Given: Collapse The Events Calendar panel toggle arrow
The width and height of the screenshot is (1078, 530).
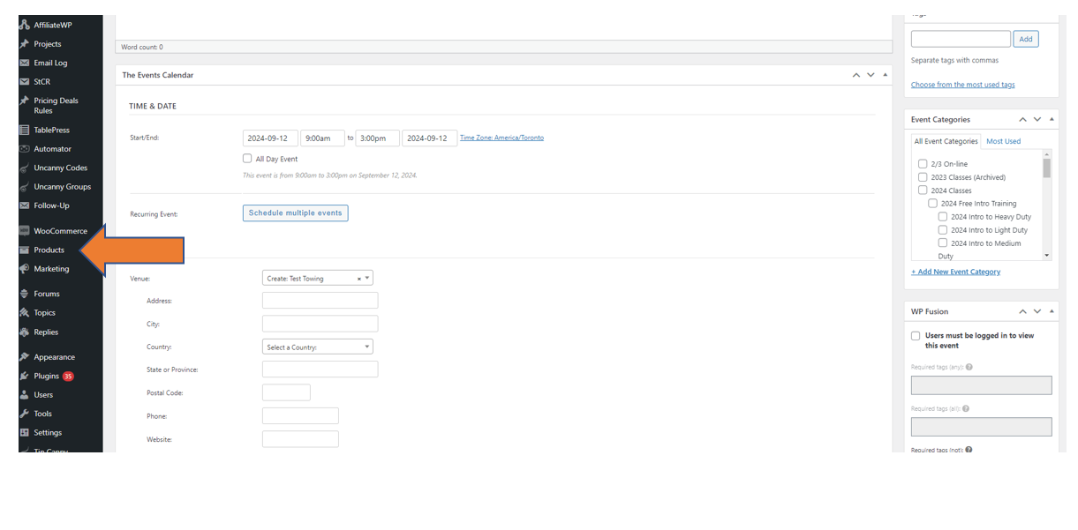Looking at the screenshot, I should tap(885, 75).
